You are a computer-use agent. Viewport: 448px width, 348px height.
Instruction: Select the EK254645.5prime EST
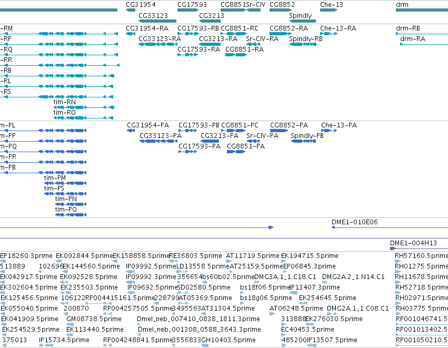(303, 303)
